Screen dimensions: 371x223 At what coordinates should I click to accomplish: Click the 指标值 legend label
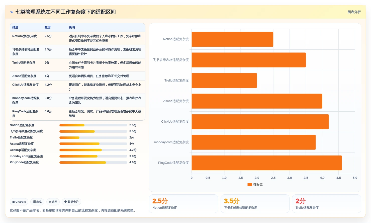pos(258,185)
